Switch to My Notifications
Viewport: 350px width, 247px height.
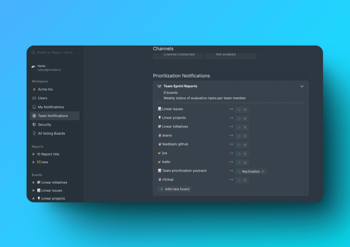point(51,107)
